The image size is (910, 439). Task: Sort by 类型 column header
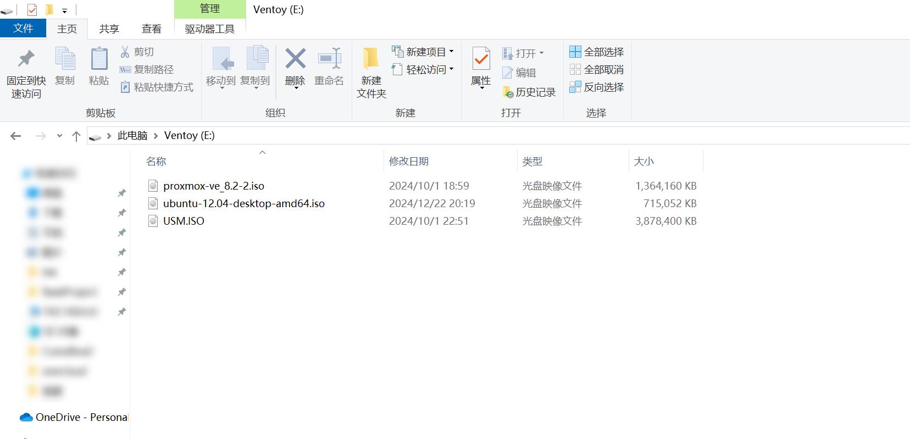[532, 161]
